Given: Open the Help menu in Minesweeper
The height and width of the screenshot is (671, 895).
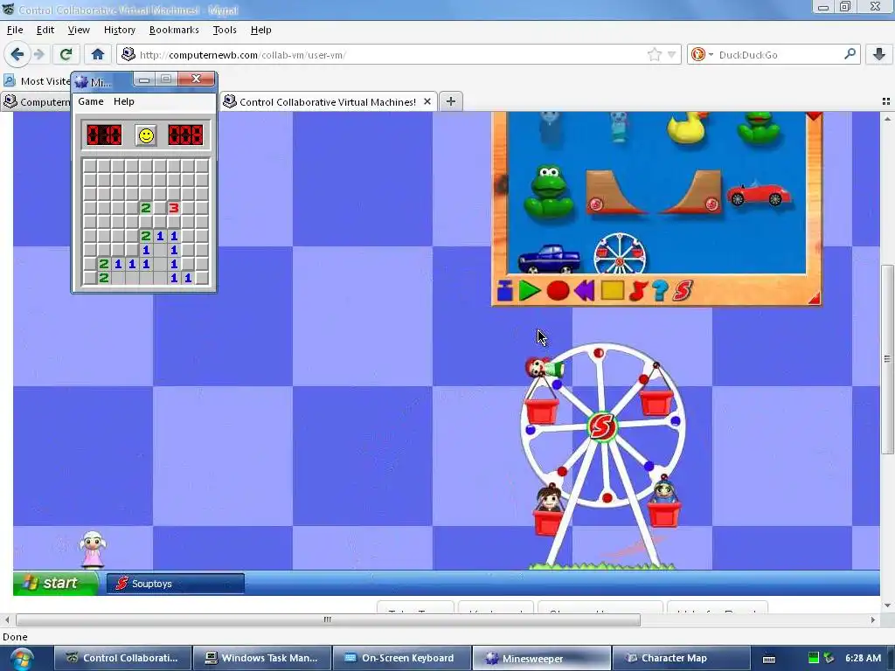Looking at the screenshot, I should (124, 101).
